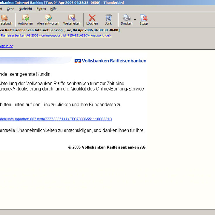Click the Volksbanken Raiffeisenbanken logo
The width and height of the screenshot is (215, 215).
coord(110,61)
